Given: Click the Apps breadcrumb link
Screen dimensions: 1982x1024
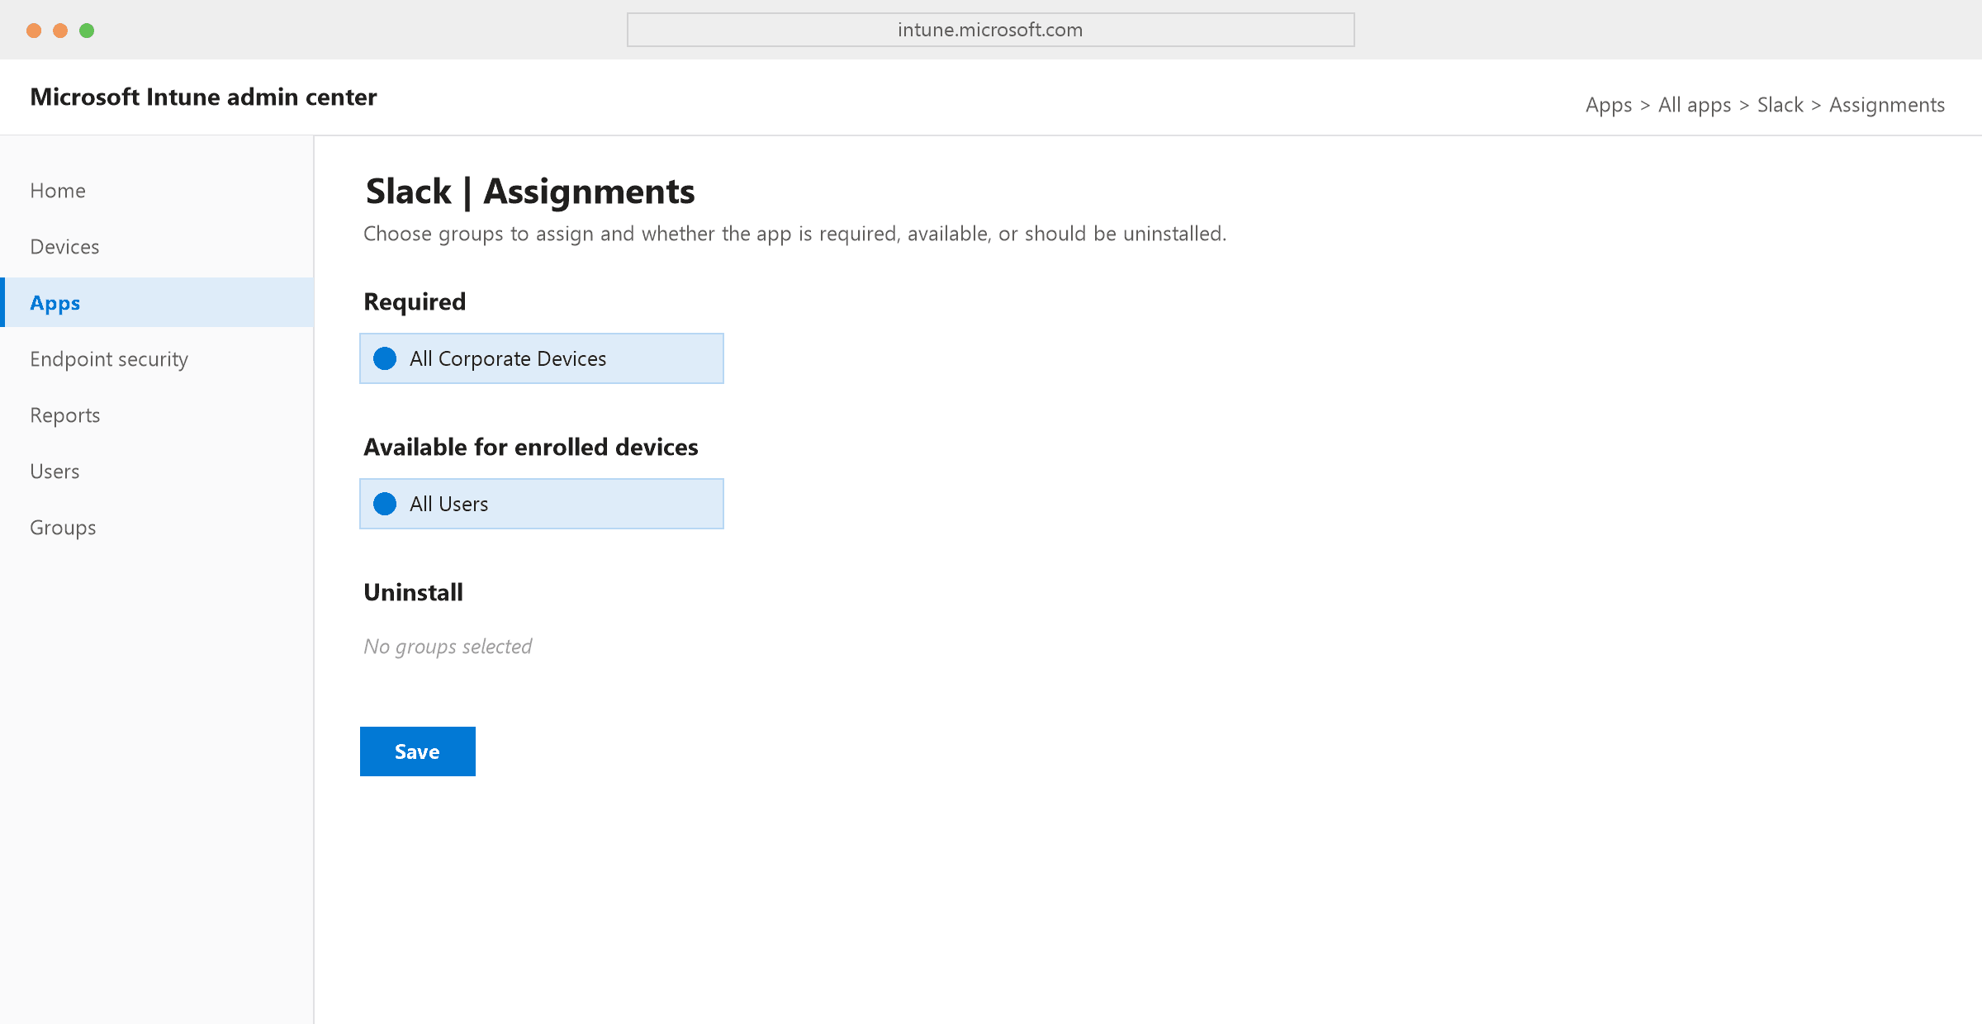Looking at the screenshot, I should tap(1609, 105).
